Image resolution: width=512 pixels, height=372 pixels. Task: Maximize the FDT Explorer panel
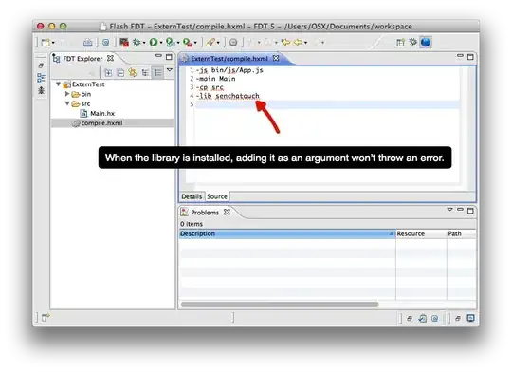click(x=169, y=57)
